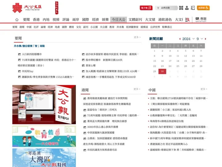Click image icon beside 善用維港美麗海濱 article
The width and height of the screenshot is (222, 167).
click(85, 98)
